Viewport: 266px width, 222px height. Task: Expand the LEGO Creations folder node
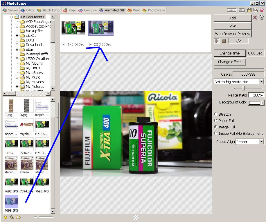click(x=17, y=59)
